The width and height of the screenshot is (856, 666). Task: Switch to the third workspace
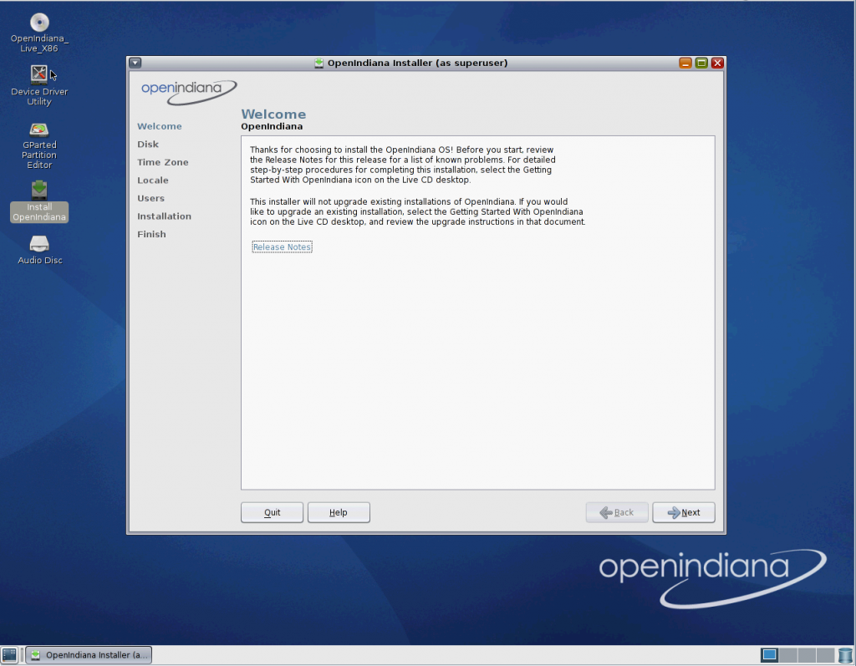(x=807, y=654)
